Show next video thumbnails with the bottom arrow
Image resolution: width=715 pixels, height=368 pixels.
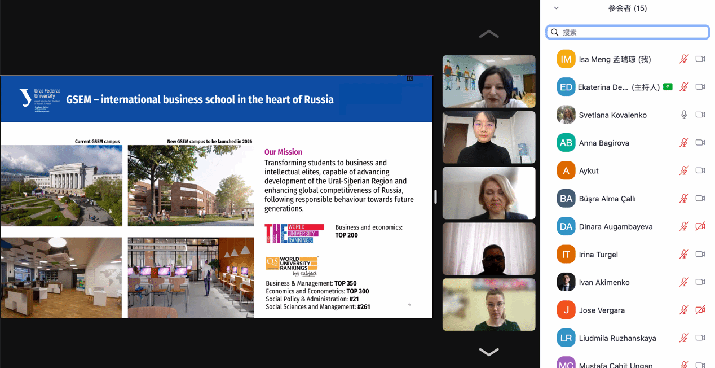488,352
